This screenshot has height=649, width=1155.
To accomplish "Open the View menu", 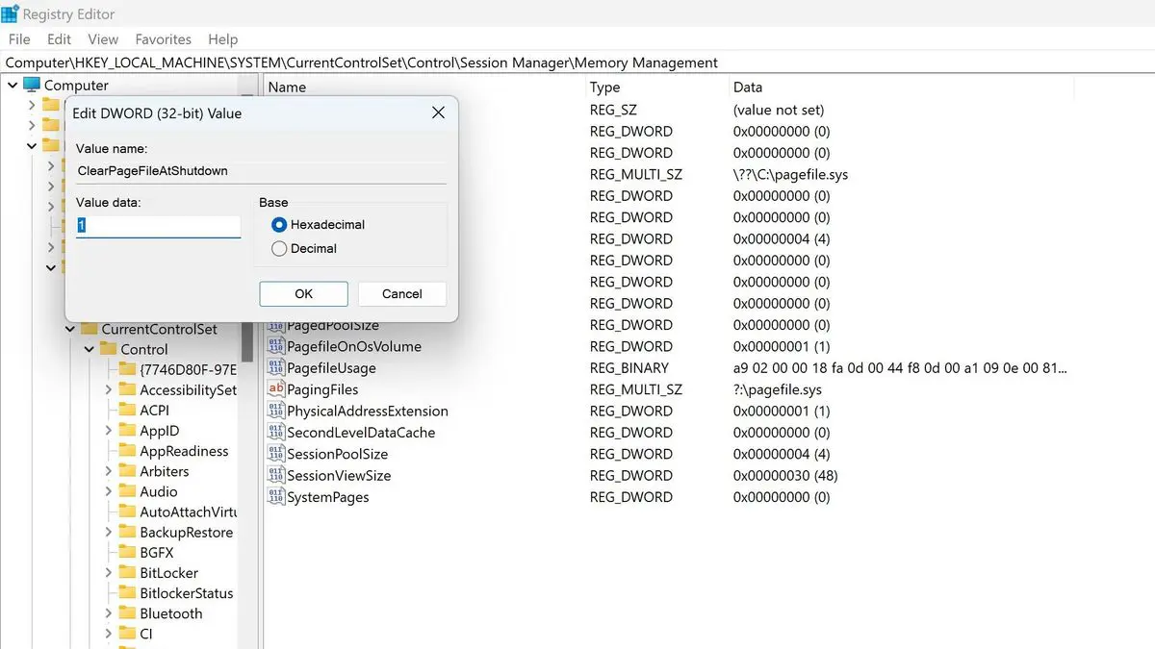I will [x=103, y=39].
